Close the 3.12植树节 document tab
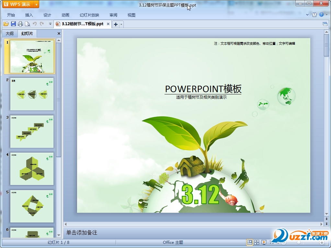The width and height of the screenshot is (331, 248). click(x=108, y=24)
